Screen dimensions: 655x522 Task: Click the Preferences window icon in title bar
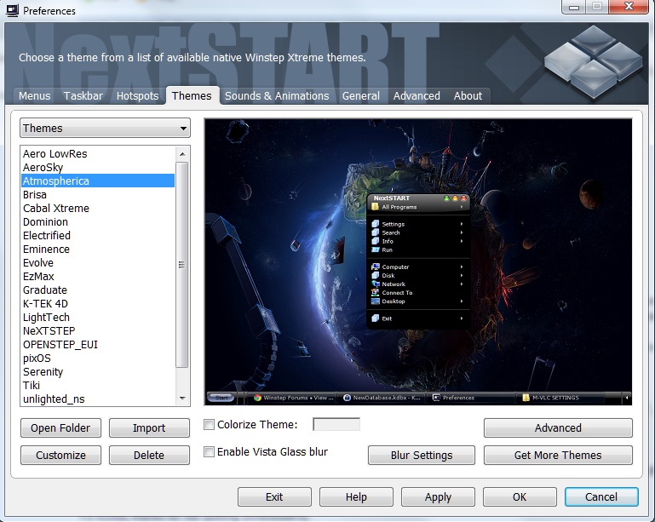(x=11, y=11)
